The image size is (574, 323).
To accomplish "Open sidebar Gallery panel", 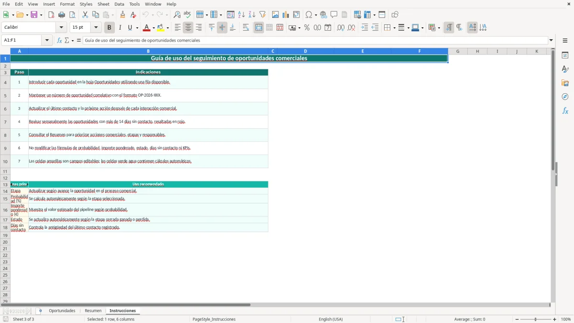I will pyautogui.click(x=565, y=83).
